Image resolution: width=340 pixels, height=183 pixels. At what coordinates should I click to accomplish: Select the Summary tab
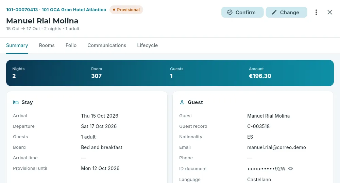coord(17,45)
